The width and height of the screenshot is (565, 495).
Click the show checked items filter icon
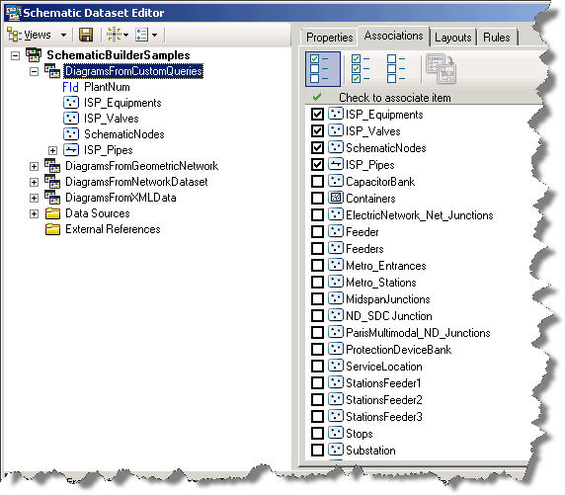click(x=322, y=69)
